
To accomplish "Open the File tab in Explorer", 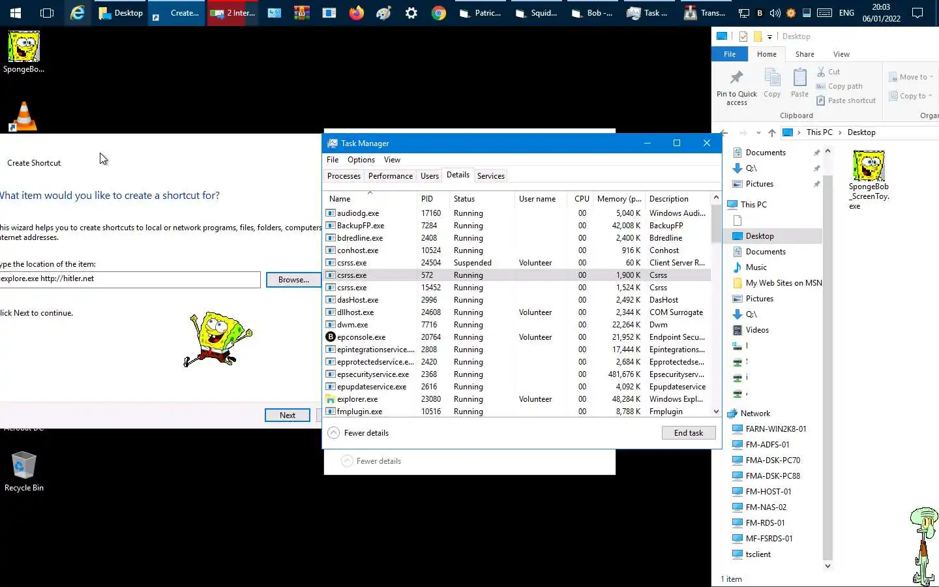I will tap(730, 54).
